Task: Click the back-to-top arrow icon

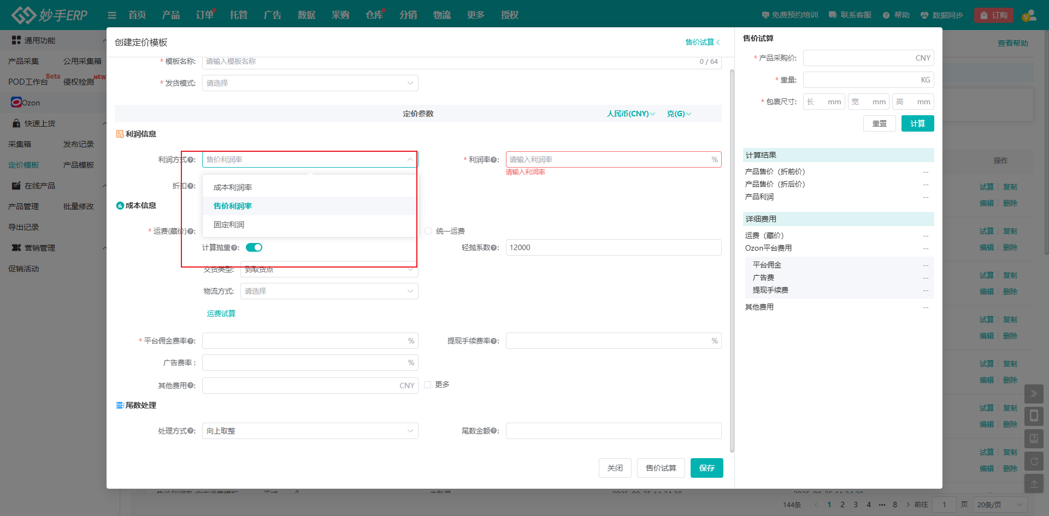Action: pyautogui.click(x=1034, y=484)
